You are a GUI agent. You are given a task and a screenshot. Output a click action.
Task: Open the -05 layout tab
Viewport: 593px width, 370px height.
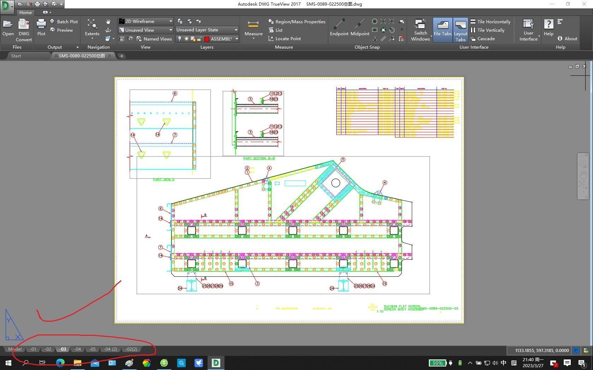tap(92, 349)
